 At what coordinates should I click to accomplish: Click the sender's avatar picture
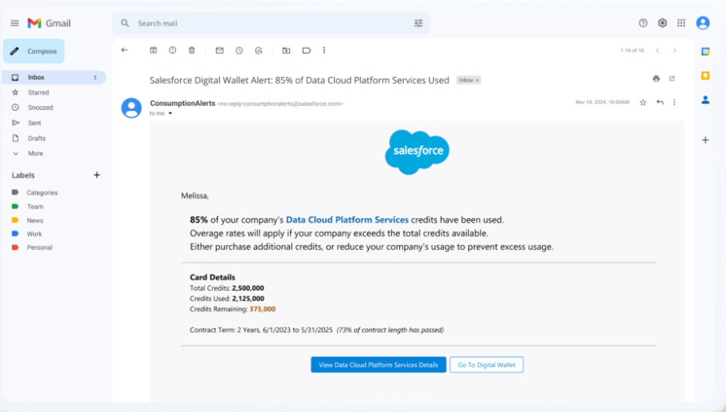point(132,108)
